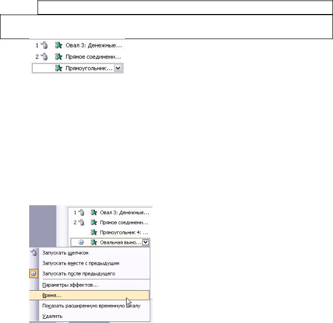The width and height of the screenshot is (333, 323).
Task: Open dropdown arrow next to 'Прямоугольник…'
Action: point(118,68)
